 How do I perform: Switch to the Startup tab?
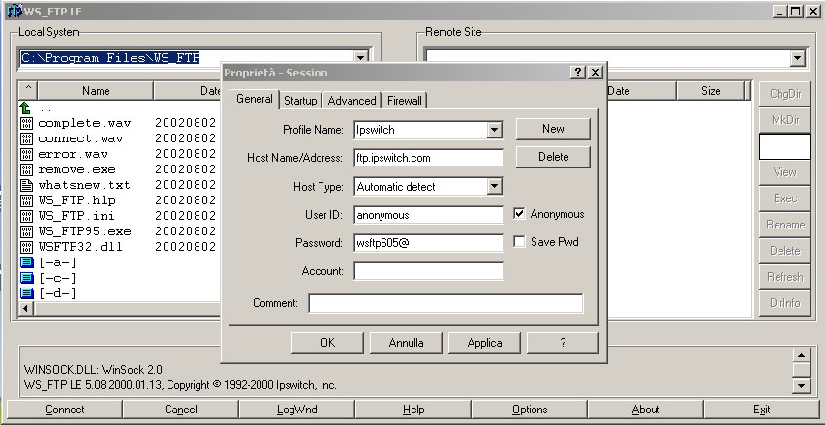point(300,101)
